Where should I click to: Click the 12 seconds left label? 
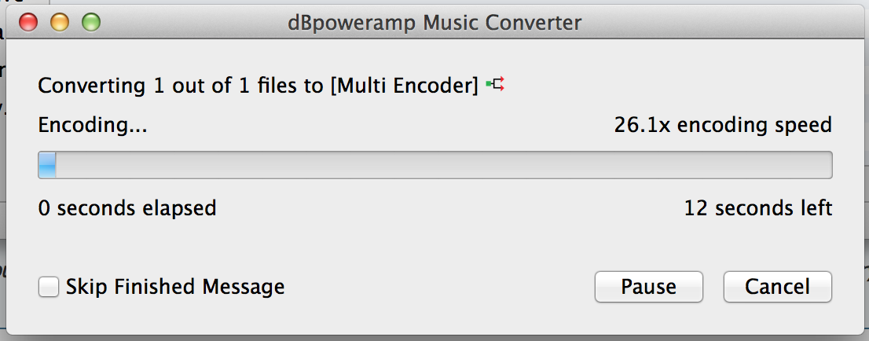[x=758, y=208]
